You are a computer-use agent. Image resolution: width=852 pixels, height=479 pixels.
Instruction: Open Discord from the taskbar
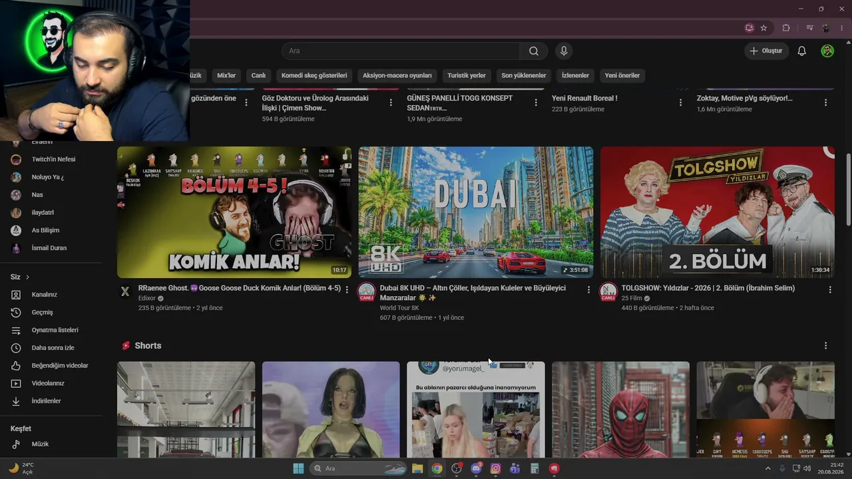[476, 468]
